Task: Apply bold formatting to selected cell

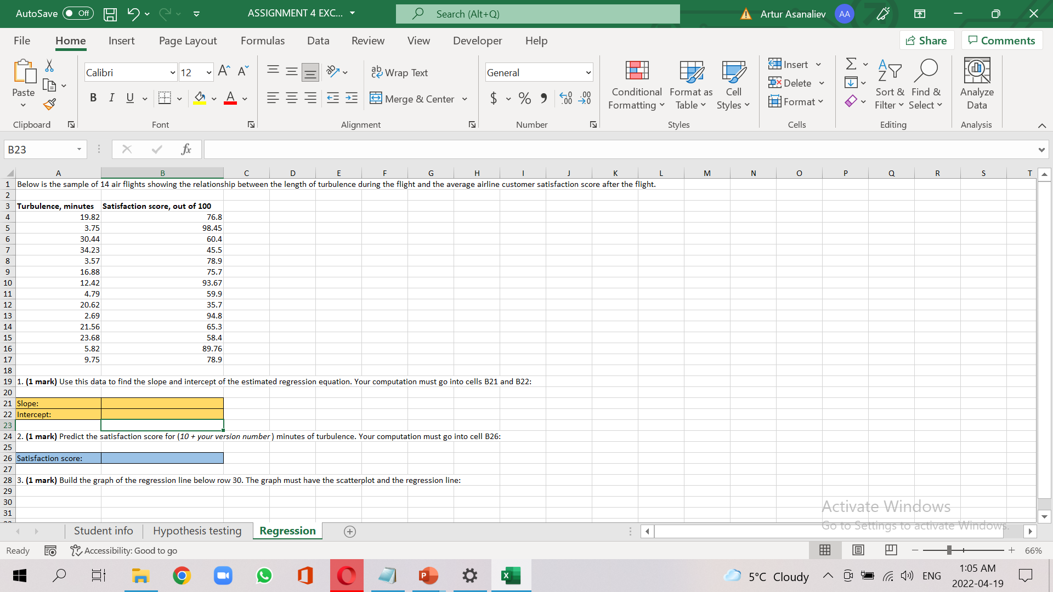Action: (x=93, y=98)
